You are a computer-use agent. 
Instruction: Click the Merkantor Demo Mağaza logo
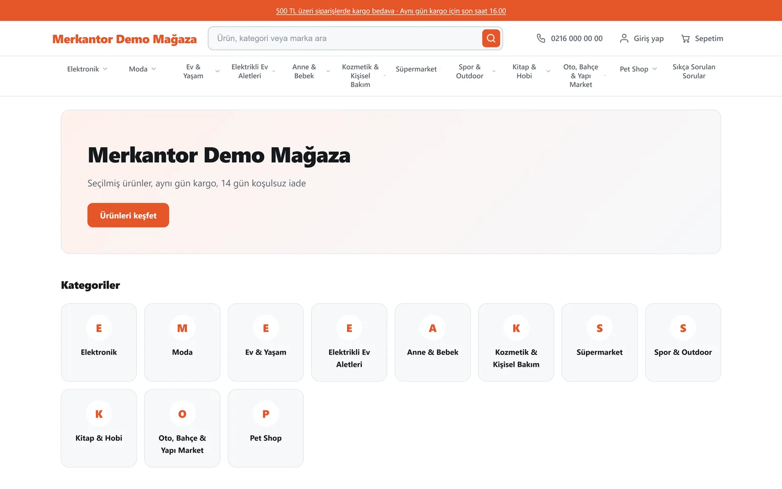coord(125,39)
